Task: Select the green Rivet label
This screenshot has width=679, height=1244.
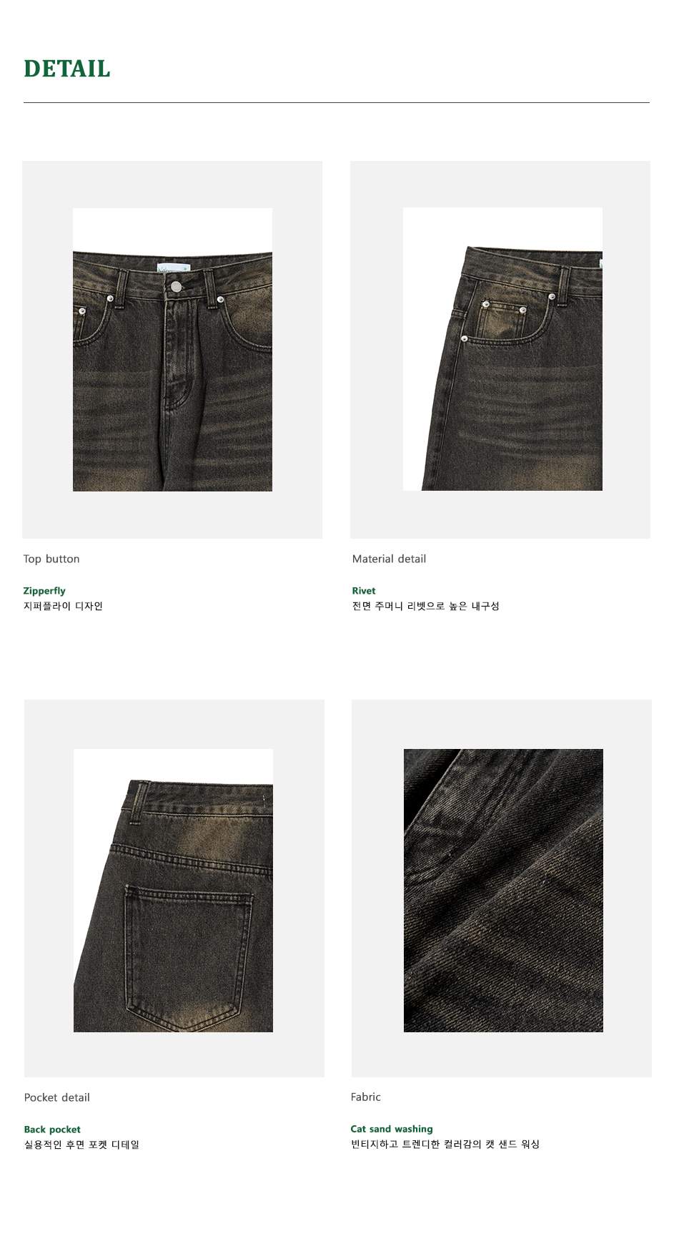Action: click(364, 591)
